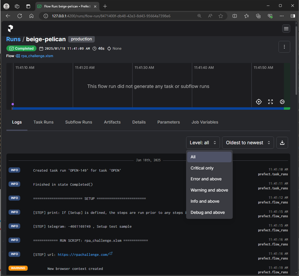Select the Critical only log level
The width and height of the screenshot is (299, 276).
pos(202,168)
